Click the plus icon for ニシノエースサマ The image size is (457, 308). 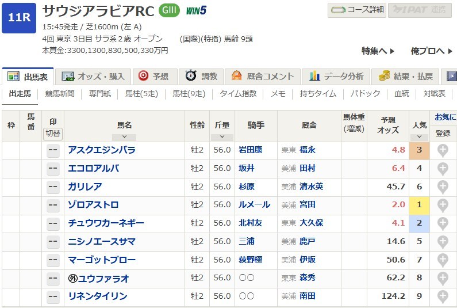pos(443,242)
